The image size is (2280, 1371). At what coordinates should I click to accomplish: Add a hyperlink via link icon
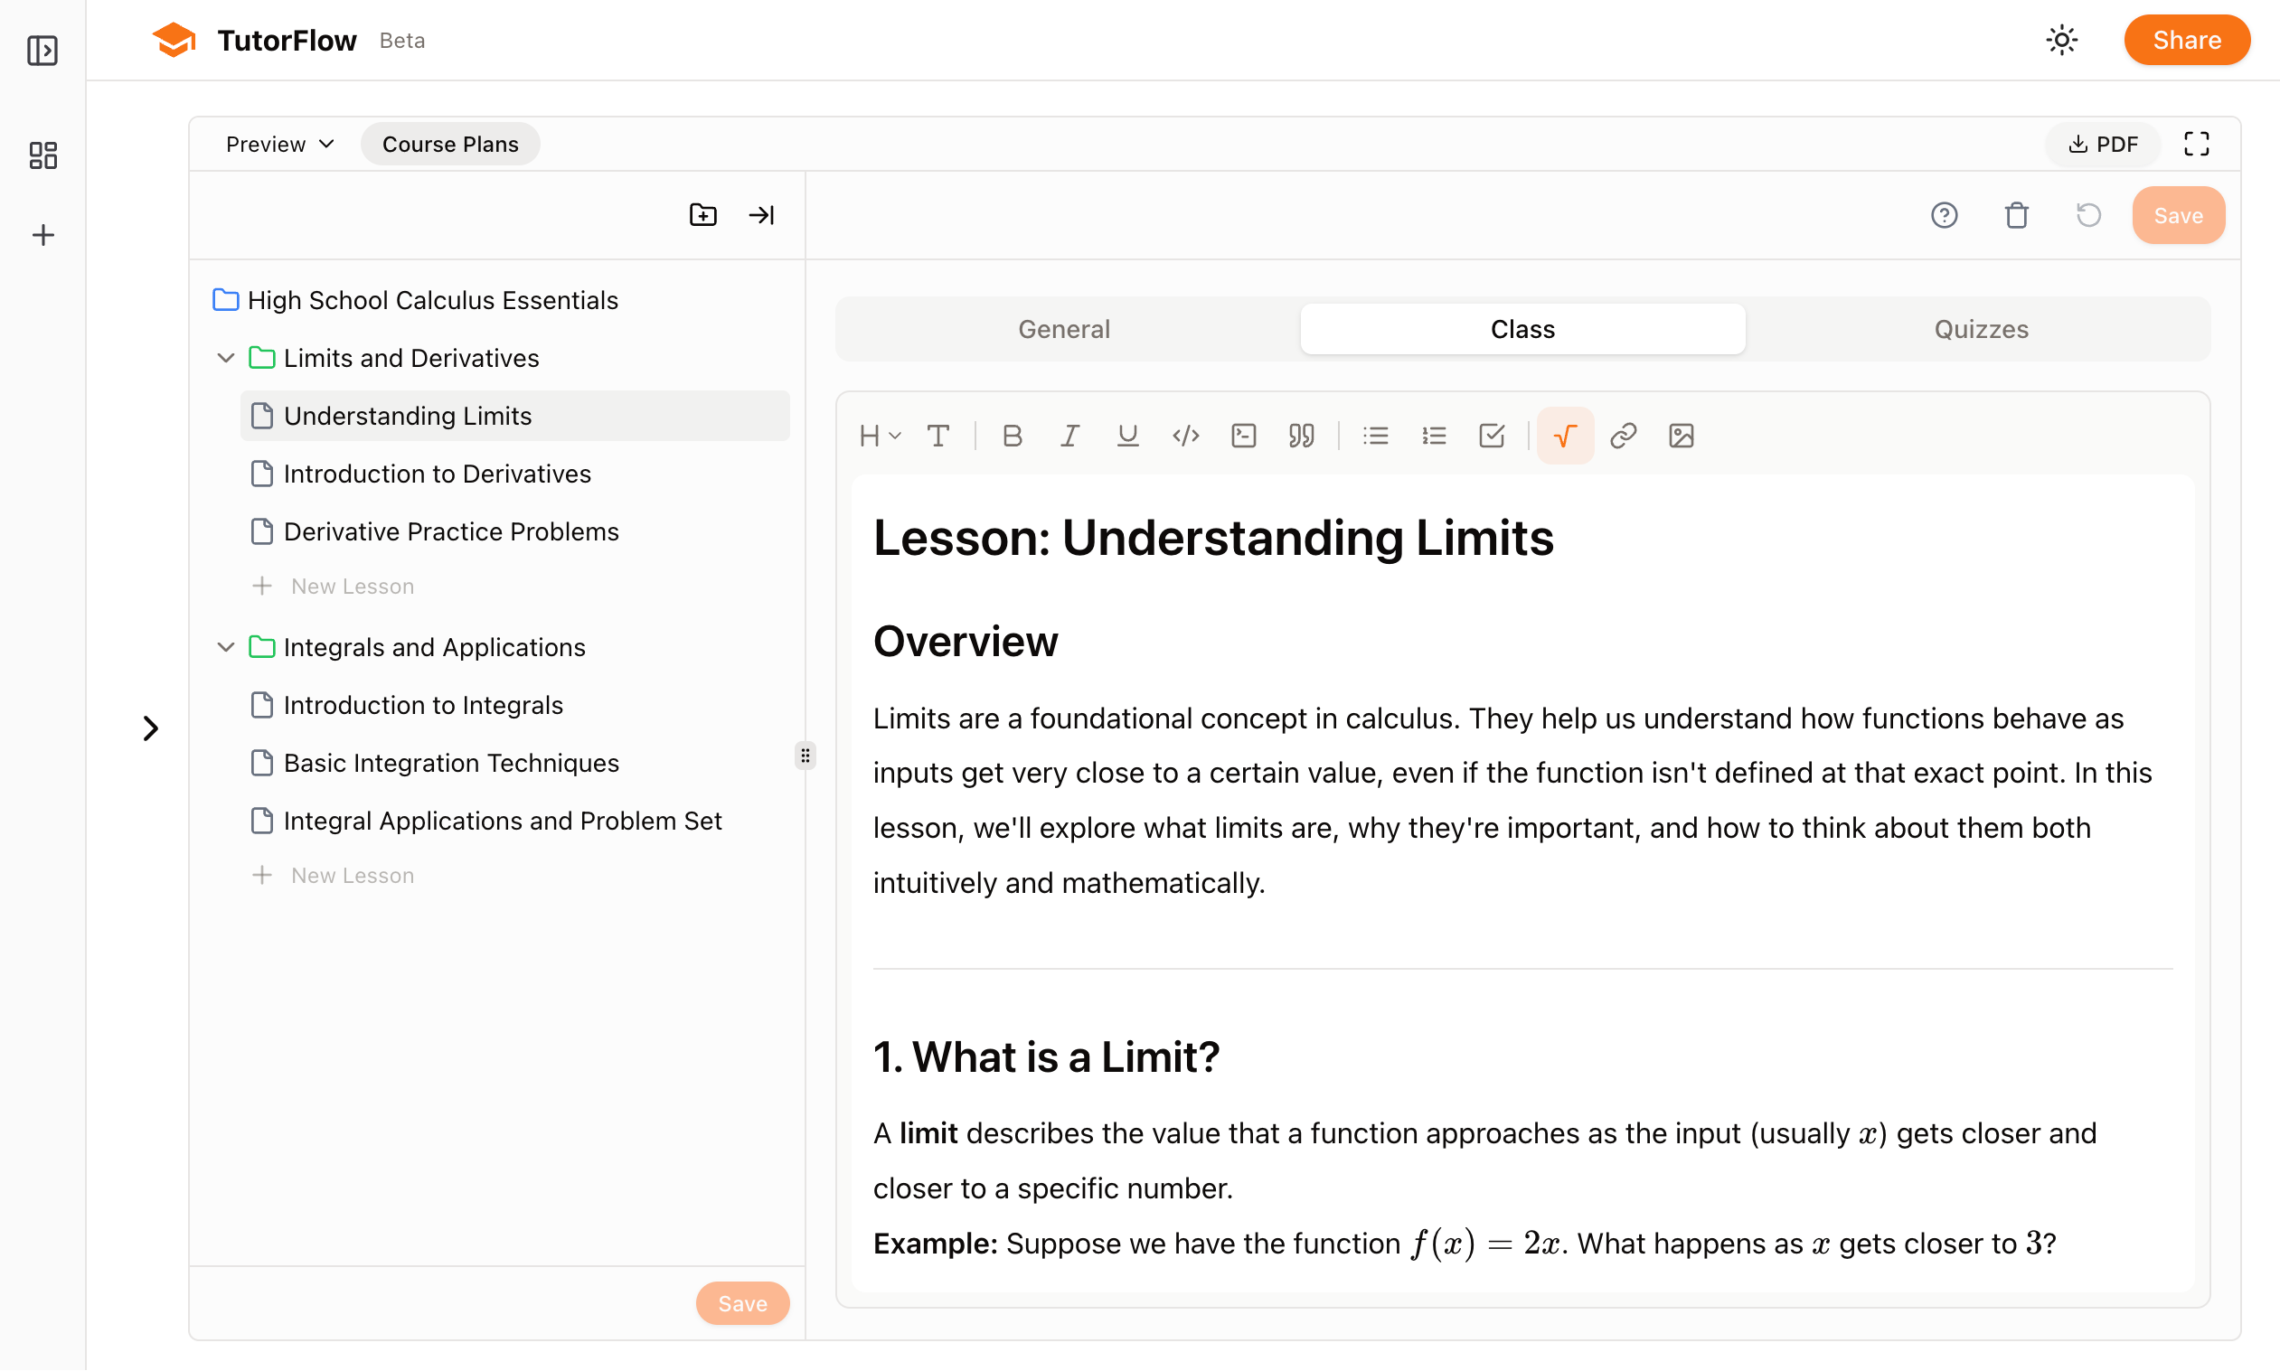point(1623,435)
